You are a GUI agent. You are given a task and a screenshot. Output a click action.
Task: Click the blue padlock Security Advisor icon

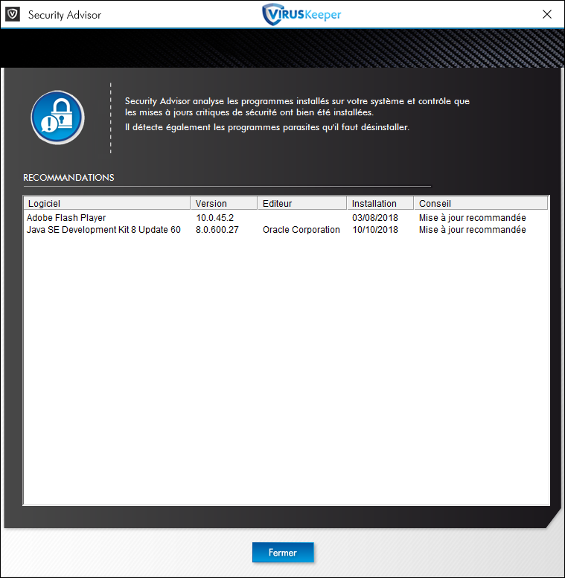(x=57, y=118)
